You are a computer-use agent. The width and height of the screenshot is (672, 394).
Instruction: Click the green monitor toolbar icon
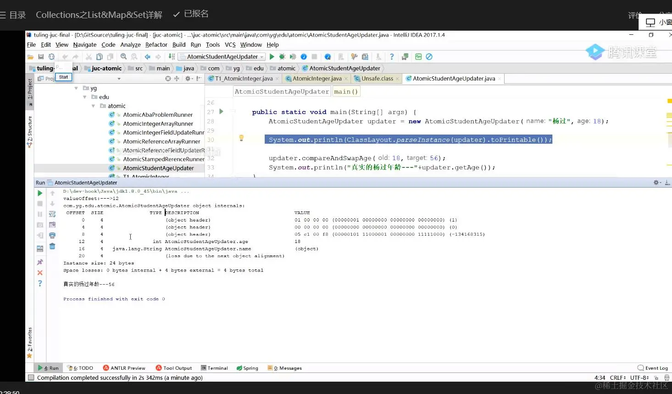(x=418, y=57)
